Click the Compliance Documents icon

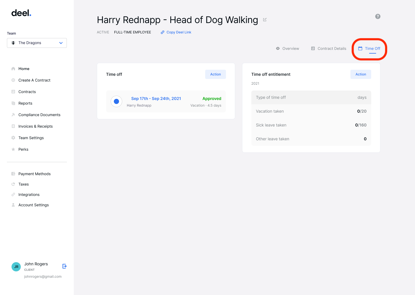point(13,115)
